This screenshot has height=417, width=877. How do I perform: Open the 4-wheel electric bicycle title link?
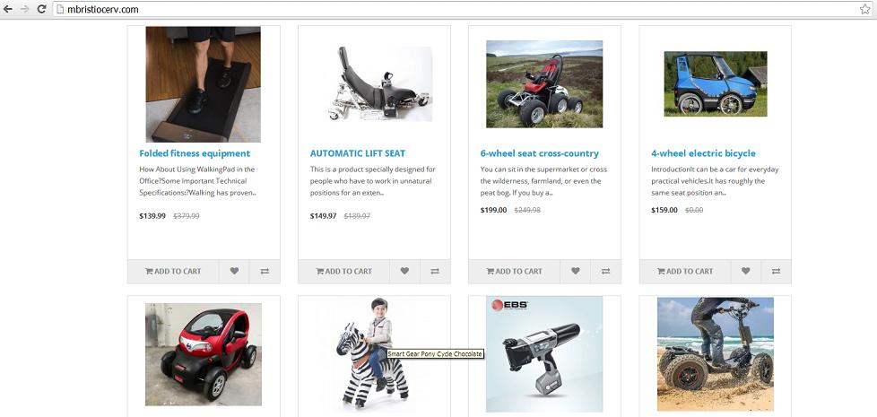pos(703,153)
